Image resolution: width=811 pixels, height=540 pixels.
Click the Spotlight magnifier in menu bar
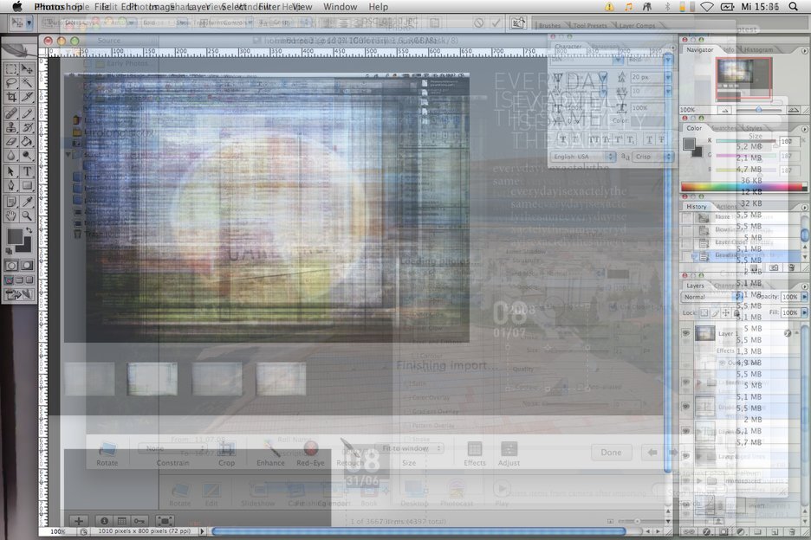click(794, 7)
